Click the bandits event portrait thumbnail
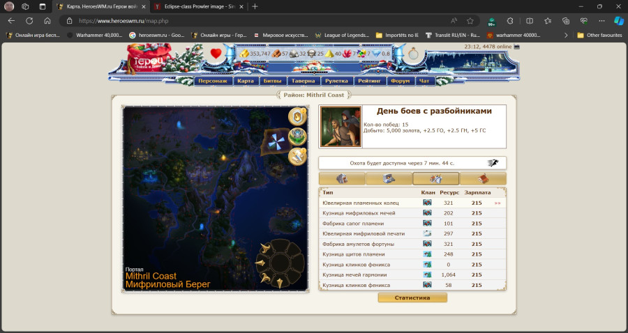Viewport: 628px width, 333px height. pyautogui.click(x=341, y=127)
